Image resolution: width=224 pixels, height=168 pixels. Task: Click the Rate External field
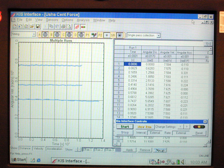[181, 133]
